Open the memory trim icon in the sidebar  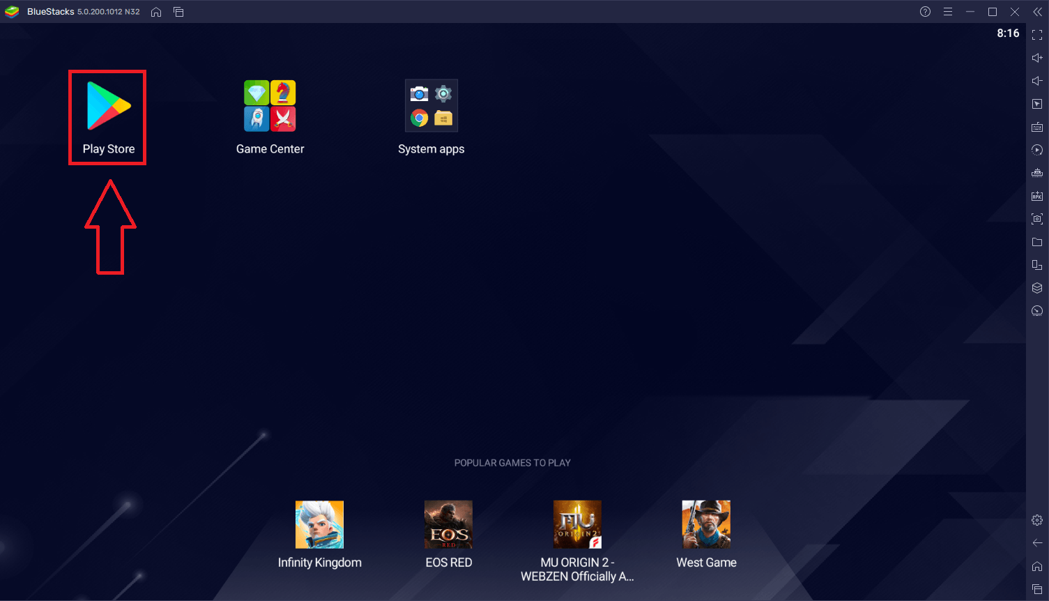(x=1037, y=173)
